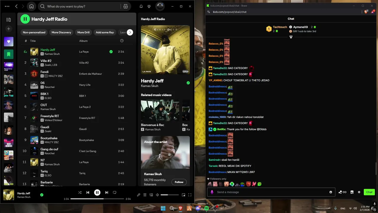
Task: Open Bienvenue à Rec music video thumbnail
Action: (160, 111)
